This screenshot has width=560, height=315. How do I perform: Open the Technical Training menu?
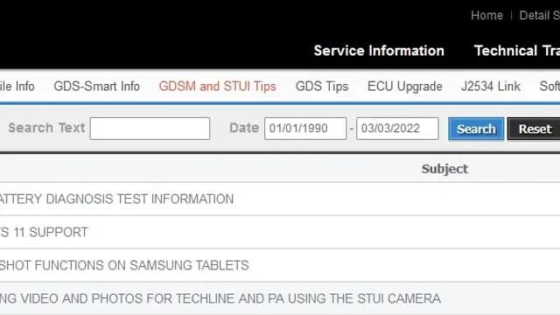(517, 51)
